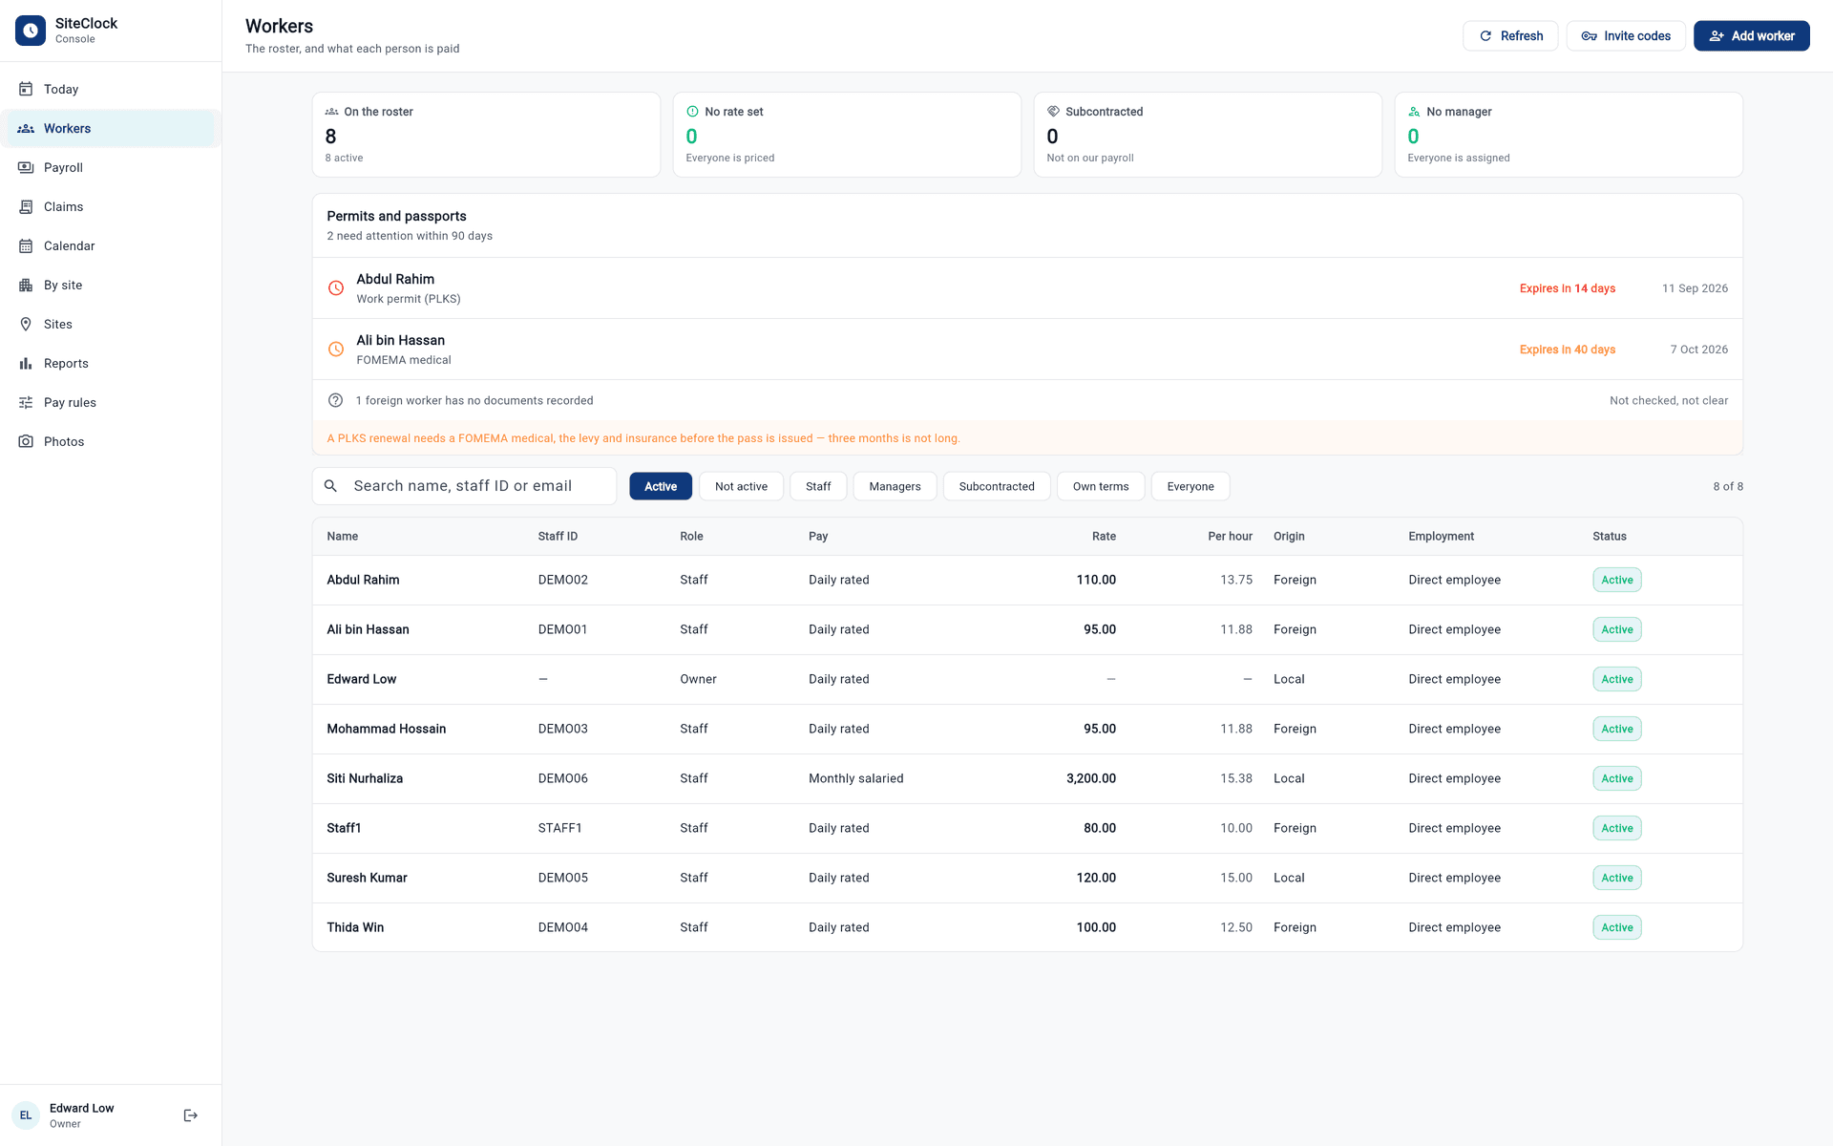Select the Not active filter chip
The image size is (1833, 1146).
(741, 486)
